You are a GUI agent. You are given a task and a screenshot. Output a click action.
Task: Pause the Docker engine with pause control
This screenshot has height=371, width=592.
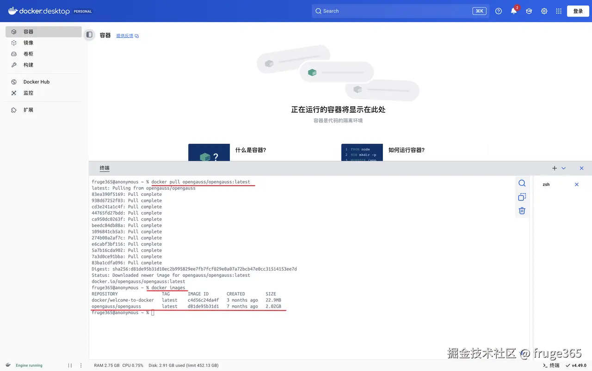click(70, 365)
